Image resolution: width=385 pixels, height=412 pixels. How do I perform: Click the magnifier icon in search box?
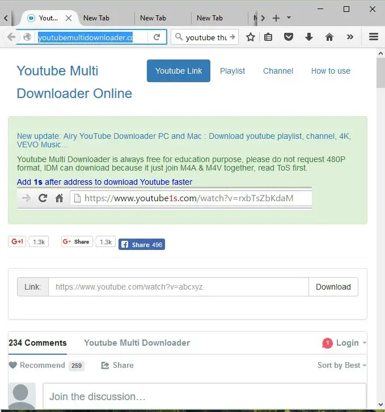179,37
